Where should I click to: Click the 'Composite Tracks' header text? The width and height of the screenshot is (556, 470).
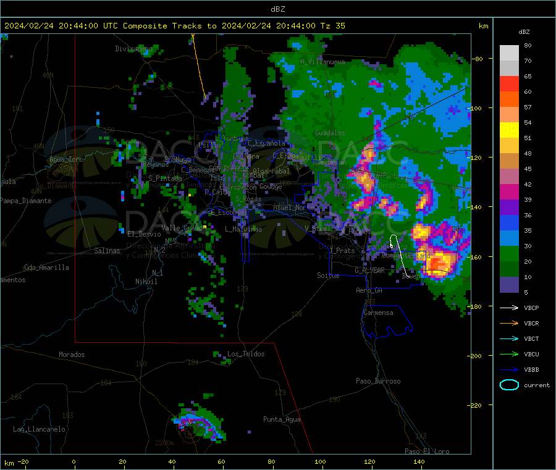(x=162, y=26)
